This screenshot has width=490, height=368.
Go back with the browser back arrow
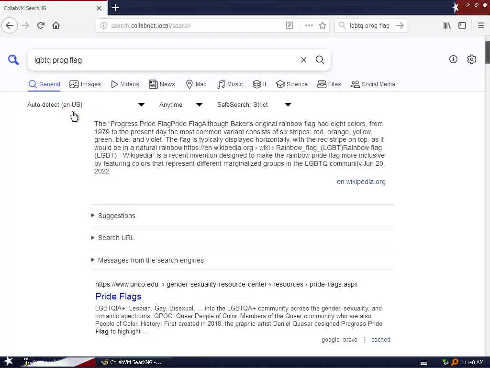[x=10, y=25]
